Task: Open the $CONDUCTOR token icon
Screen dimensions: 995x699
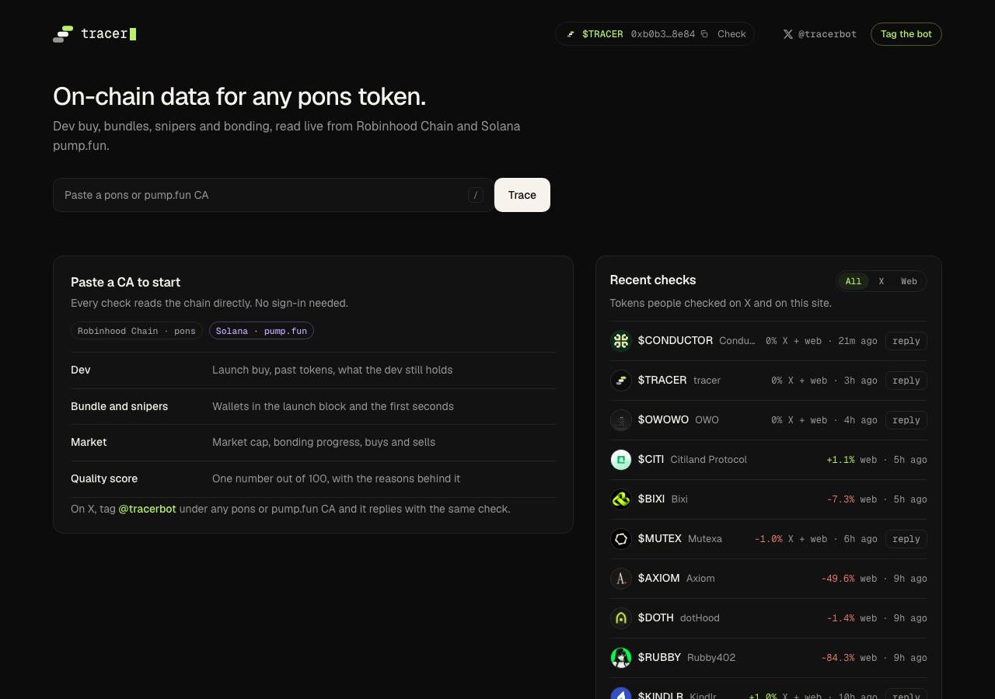Action: [x=621, y=341]
